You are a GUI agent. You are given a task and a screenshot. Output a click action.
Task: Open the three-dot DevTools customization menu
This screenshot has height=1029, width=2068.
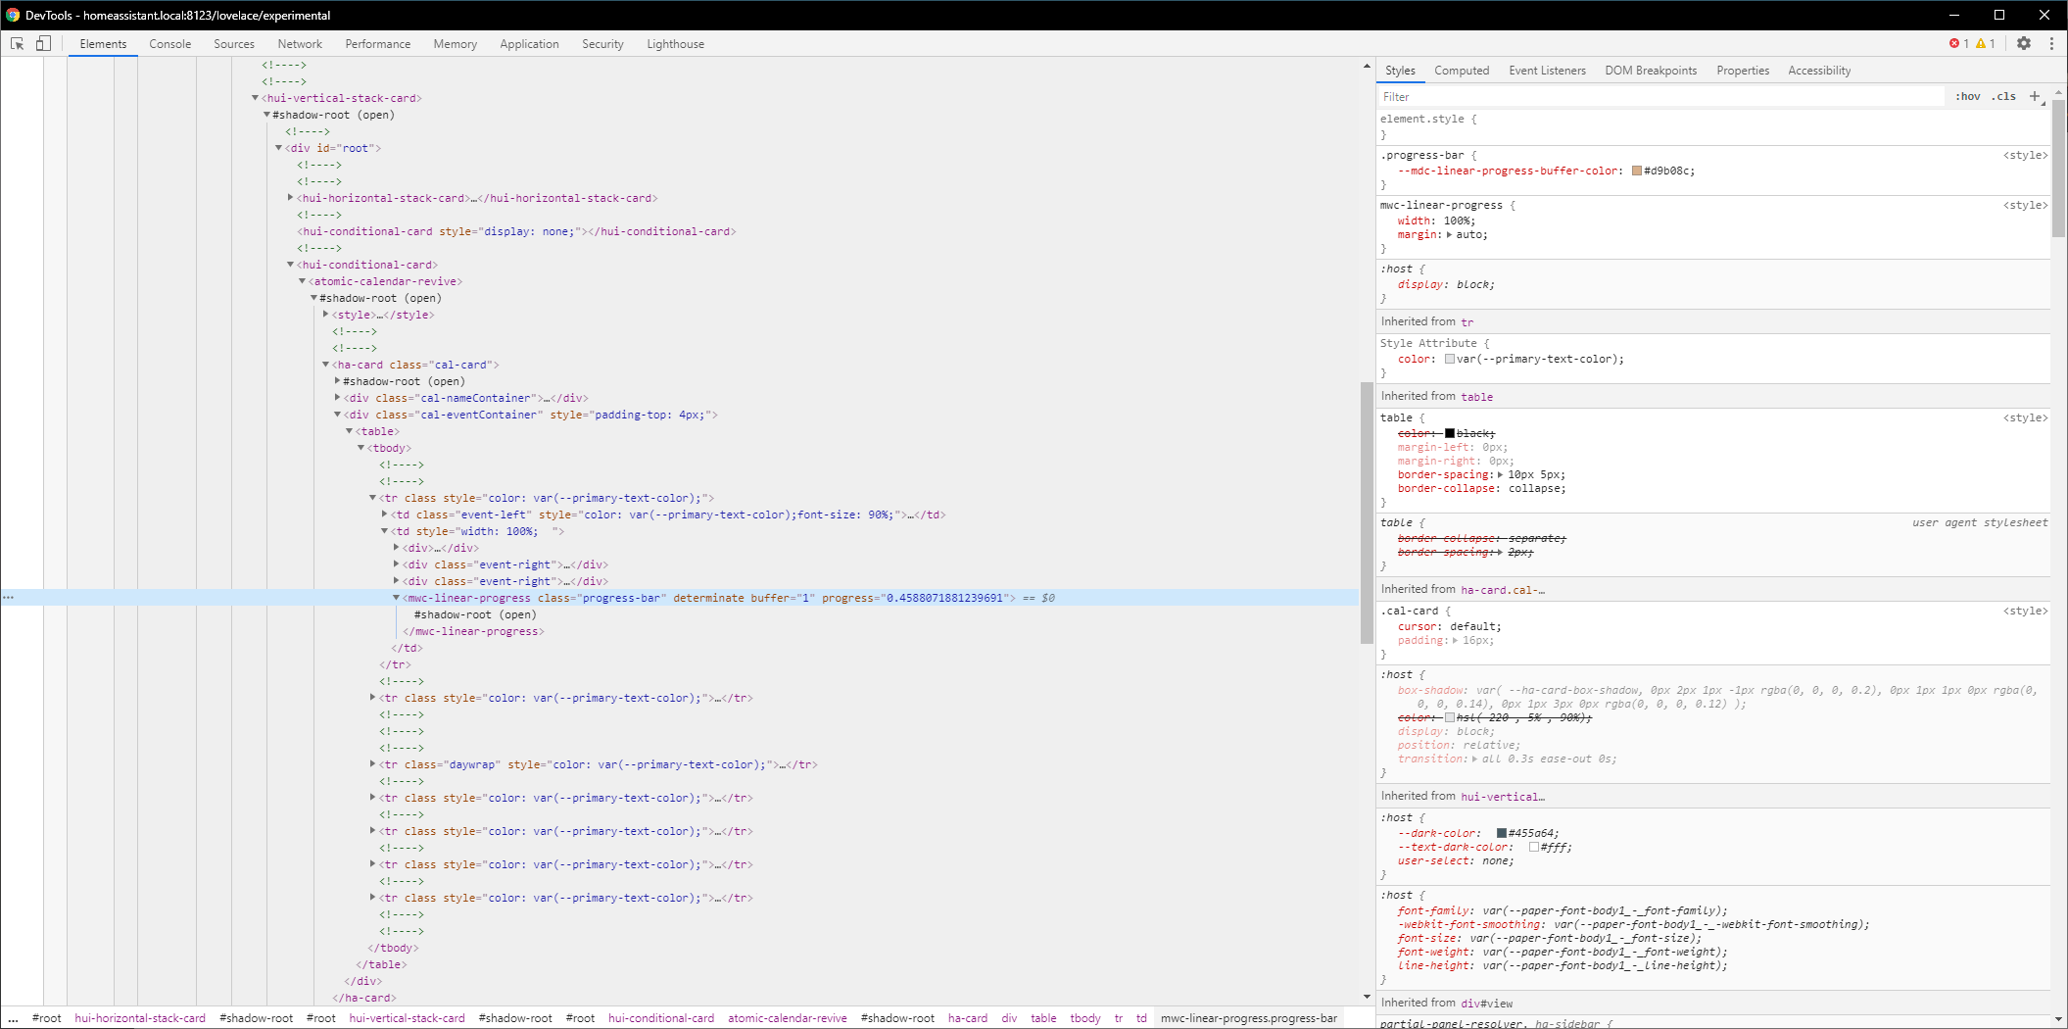click(2052, 44)
